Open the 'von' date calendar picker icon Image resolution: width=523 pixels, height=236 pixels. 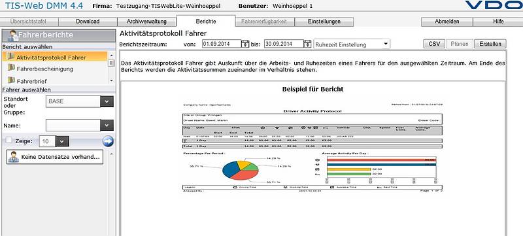click(245, 44)
